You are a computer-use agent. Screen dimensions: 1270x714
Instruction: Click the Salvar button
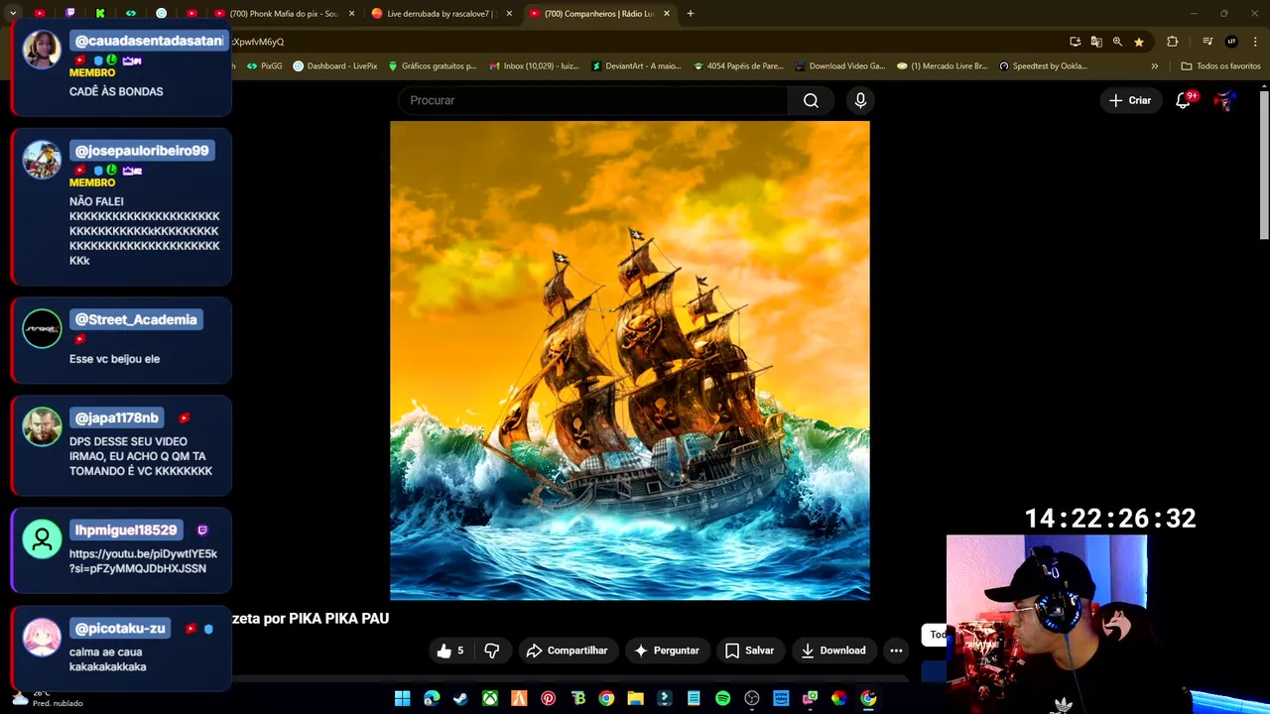click(x=749, y=651)
